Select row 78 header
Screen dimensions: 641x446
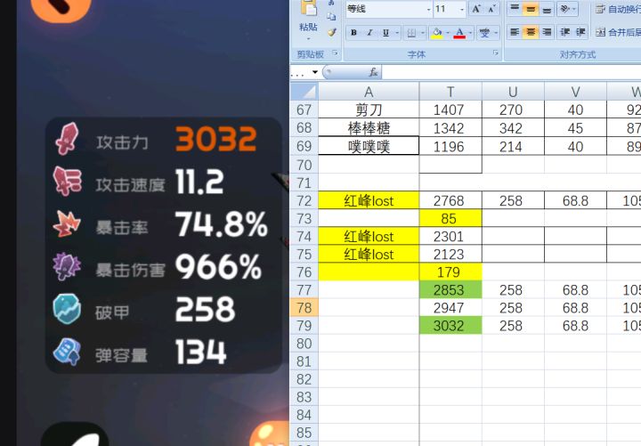click(x=304, y=308)
